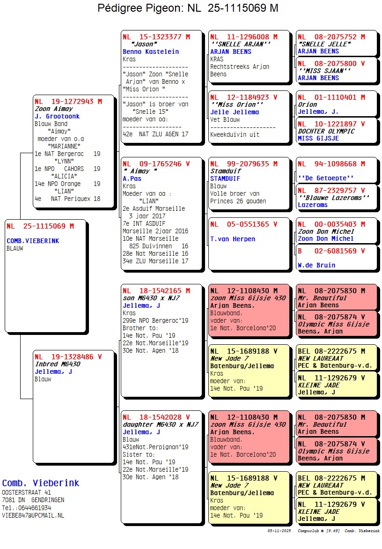382x549 pixels.
Task: Click the J. Grootoonk breeder name
Action: click(x=57, y=116)
